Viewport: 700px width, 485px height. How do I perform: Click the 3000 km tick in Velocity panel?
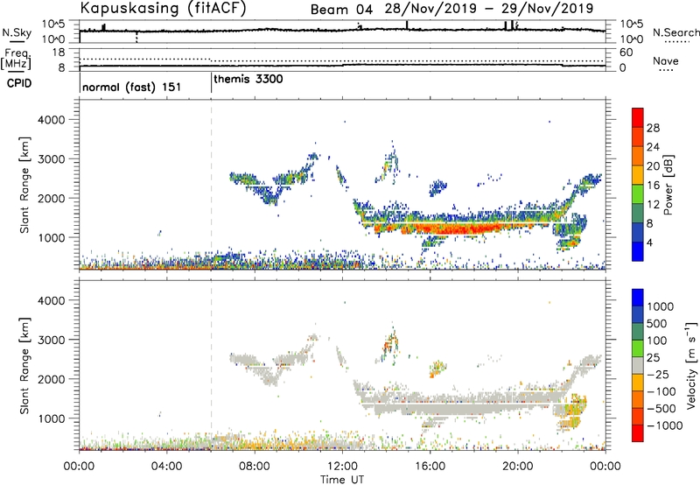[x=52, y=341]
